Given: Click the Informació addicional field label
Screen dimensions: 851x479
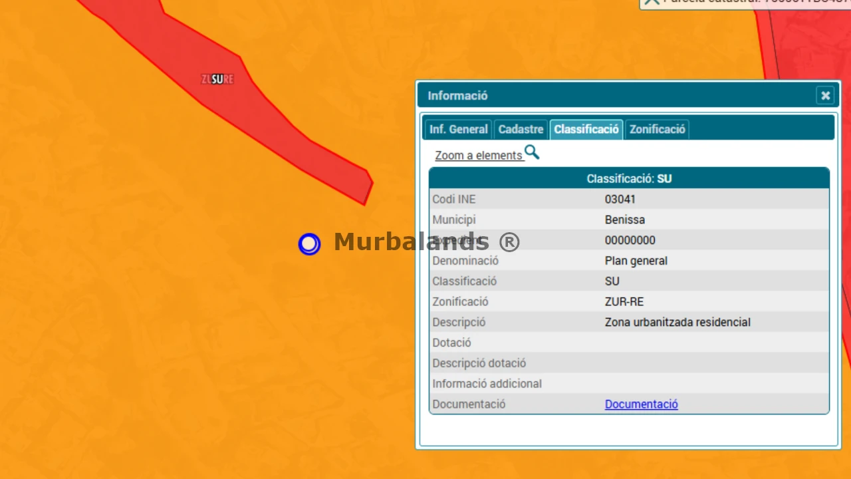Looking at the screenshot, I should (487, 384).
